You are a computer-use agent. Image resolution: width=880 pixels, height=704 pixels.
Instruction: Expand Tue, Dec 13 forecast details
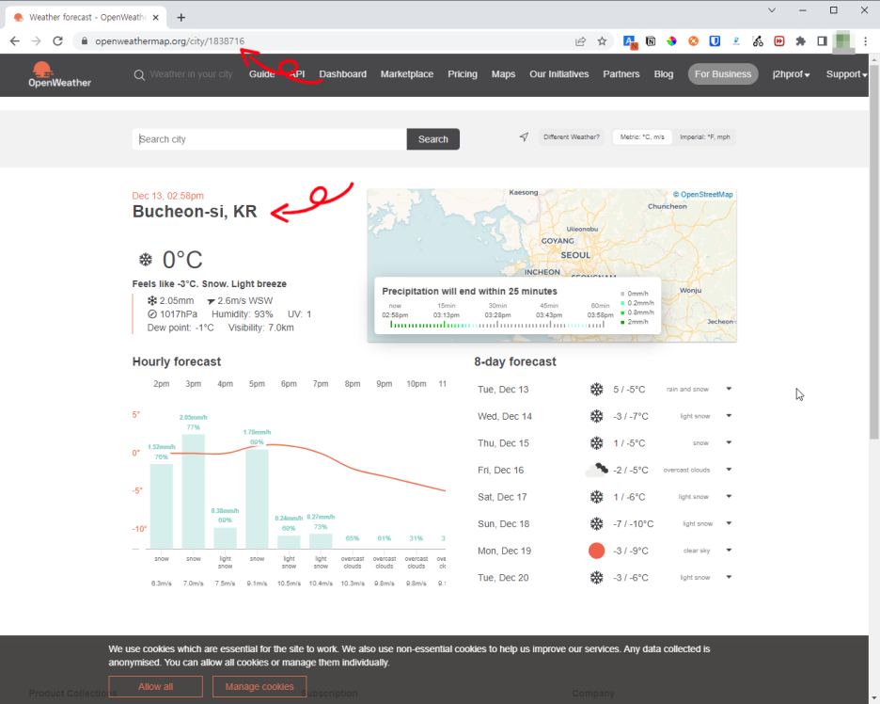[x=729, y=389]
